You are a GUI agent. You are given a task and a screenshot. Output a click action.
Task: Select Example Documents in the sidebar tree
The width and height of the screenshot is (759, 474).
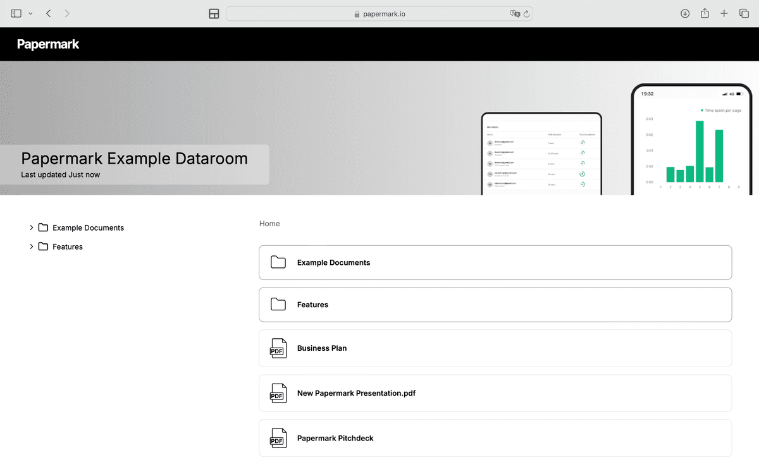[88, 228]
